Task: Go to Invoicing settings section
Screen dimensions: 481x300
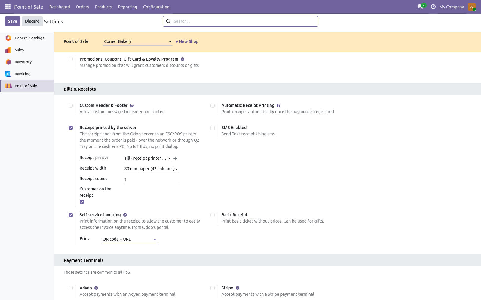Action: tap(27, 74)
